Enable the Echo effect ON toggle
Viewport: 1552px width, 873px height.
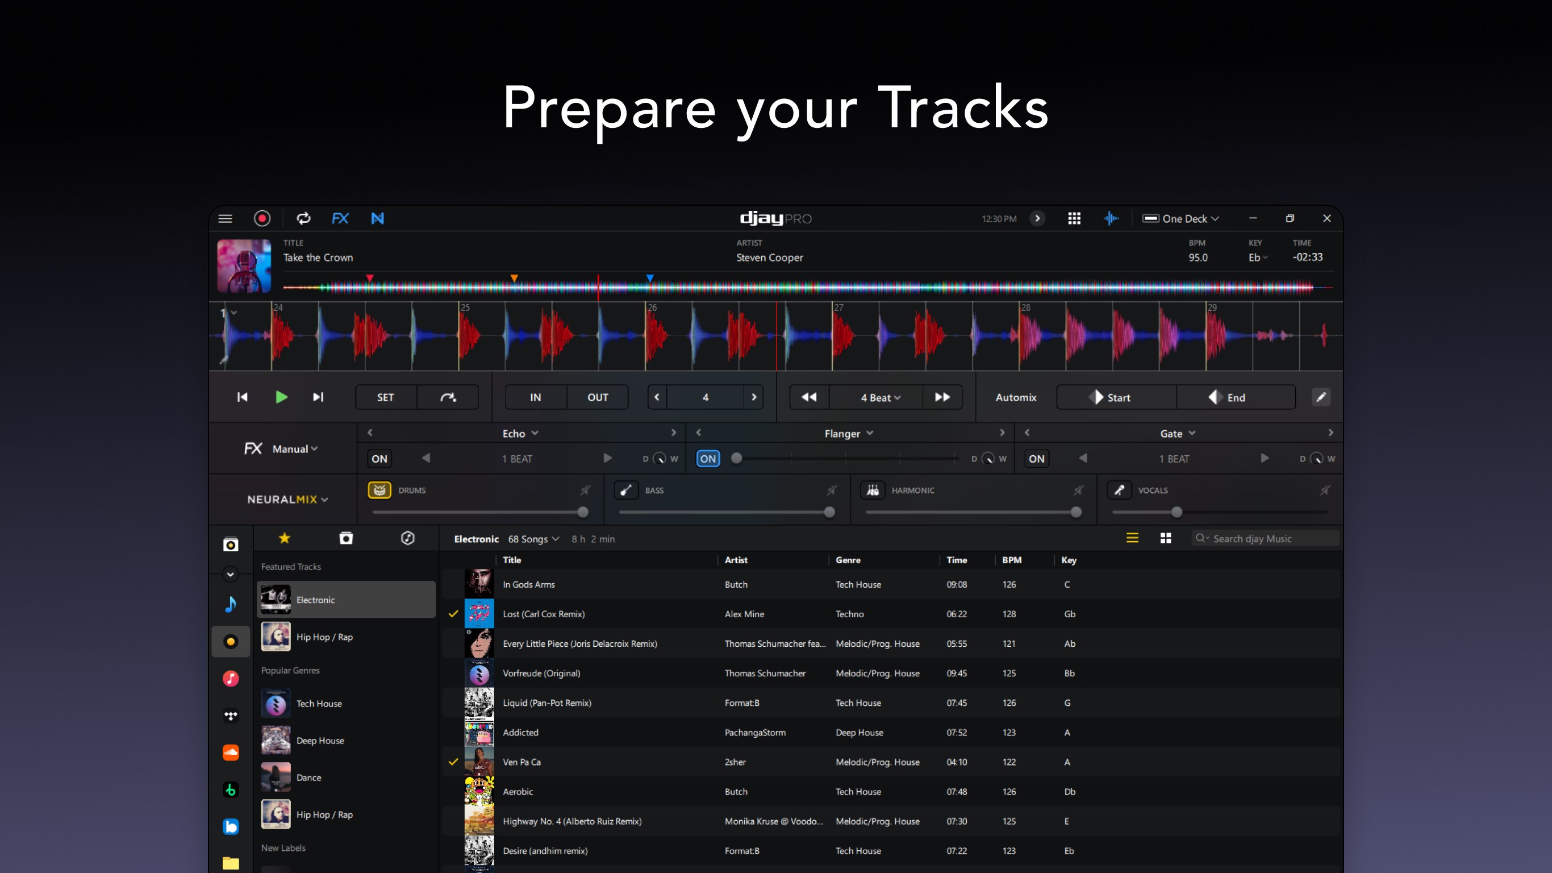(x=378, y=458)
